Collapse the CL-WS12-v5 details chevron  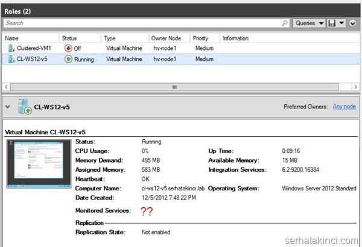(x=8, y=107)
